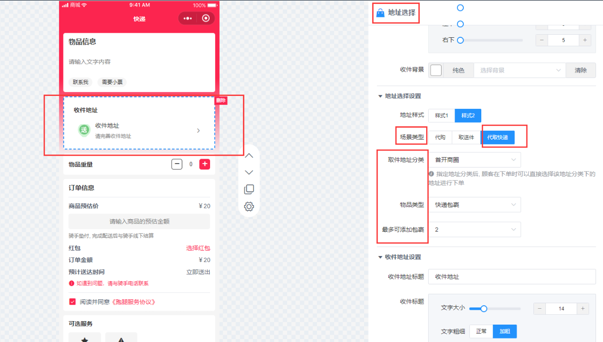Increase 文字大小 value with plus
This screenshot has width=603, height=342.
click(x=583, y=309)
